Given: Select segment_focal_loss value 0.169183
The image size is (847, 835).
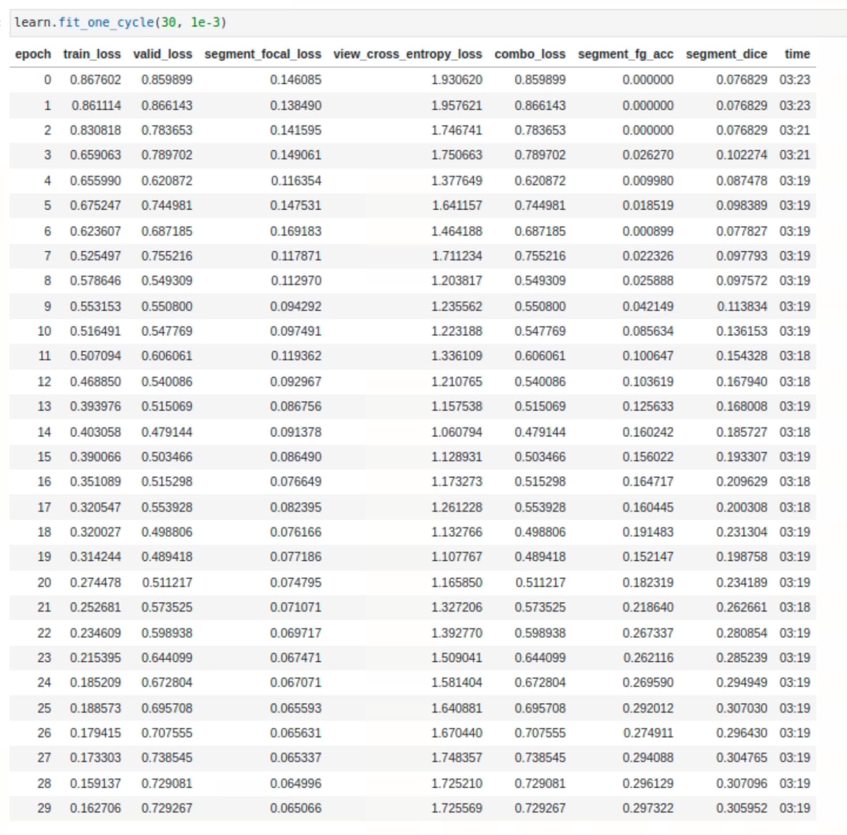Looking at the screenshot, I should pos(295,231).
